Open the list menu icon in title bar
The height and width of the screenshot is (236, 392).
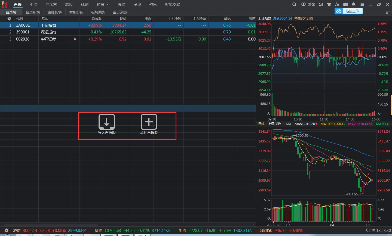[x=362, y=4]
